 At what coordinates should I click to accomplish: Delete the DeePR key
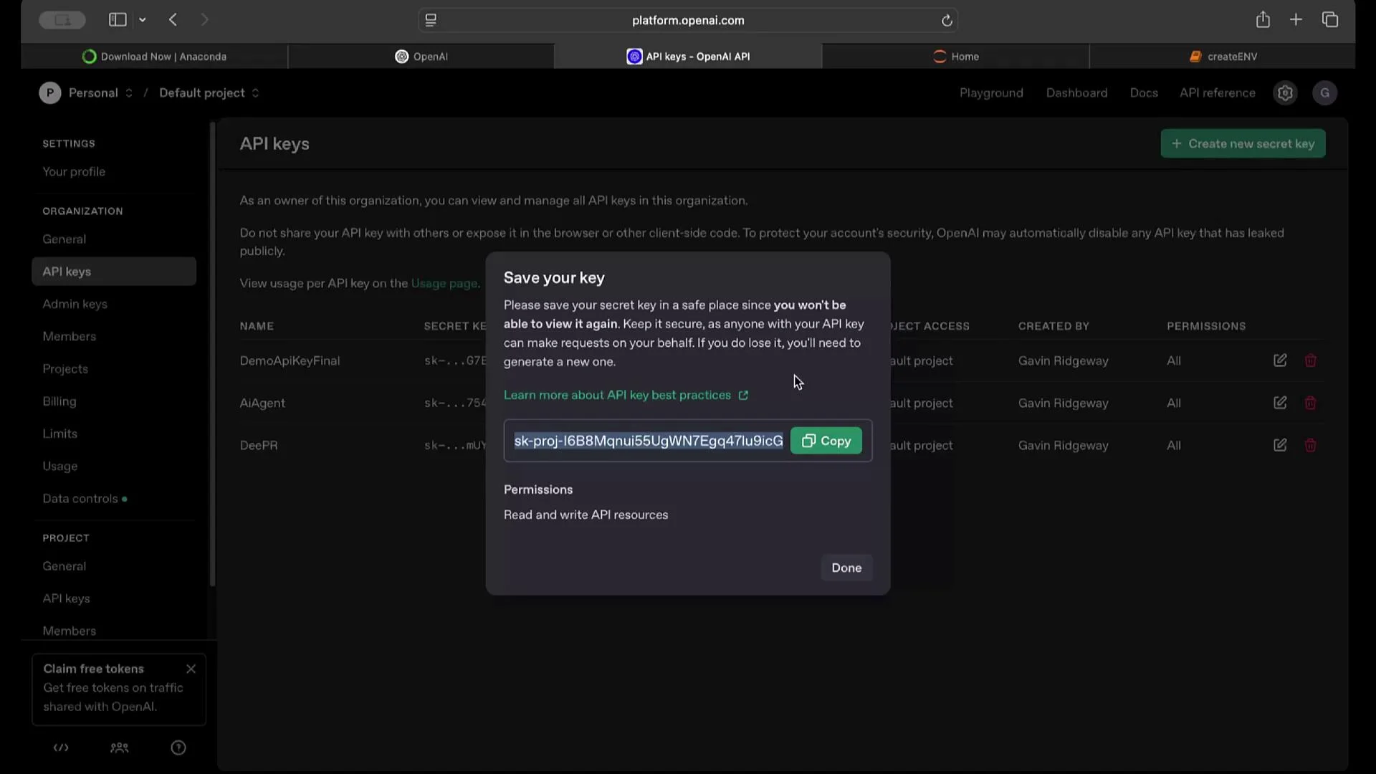point(1310,445)
